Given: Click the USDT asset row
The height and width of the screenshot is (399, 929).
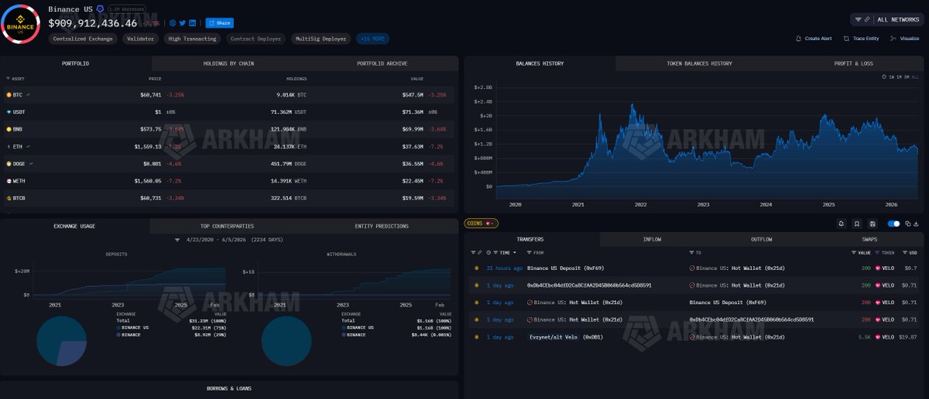Looking at the screenshot, I should 229,111.
